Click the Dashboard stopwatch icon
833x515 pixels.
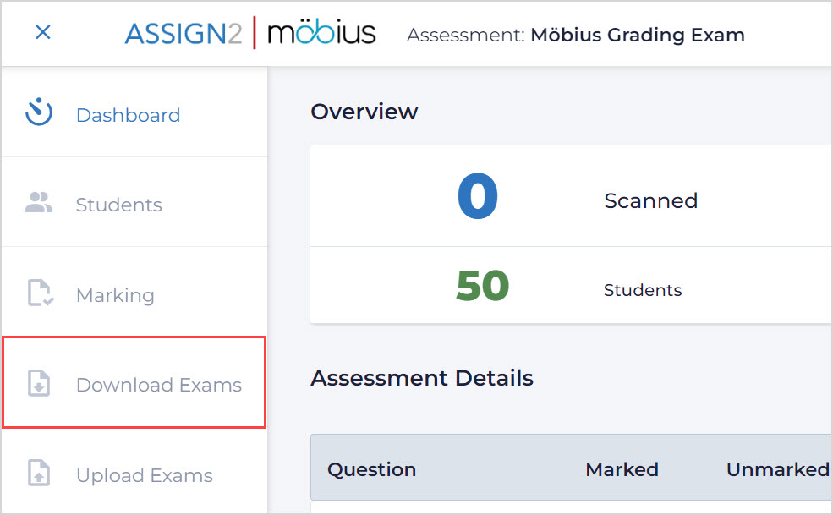(x=39, y=112)
